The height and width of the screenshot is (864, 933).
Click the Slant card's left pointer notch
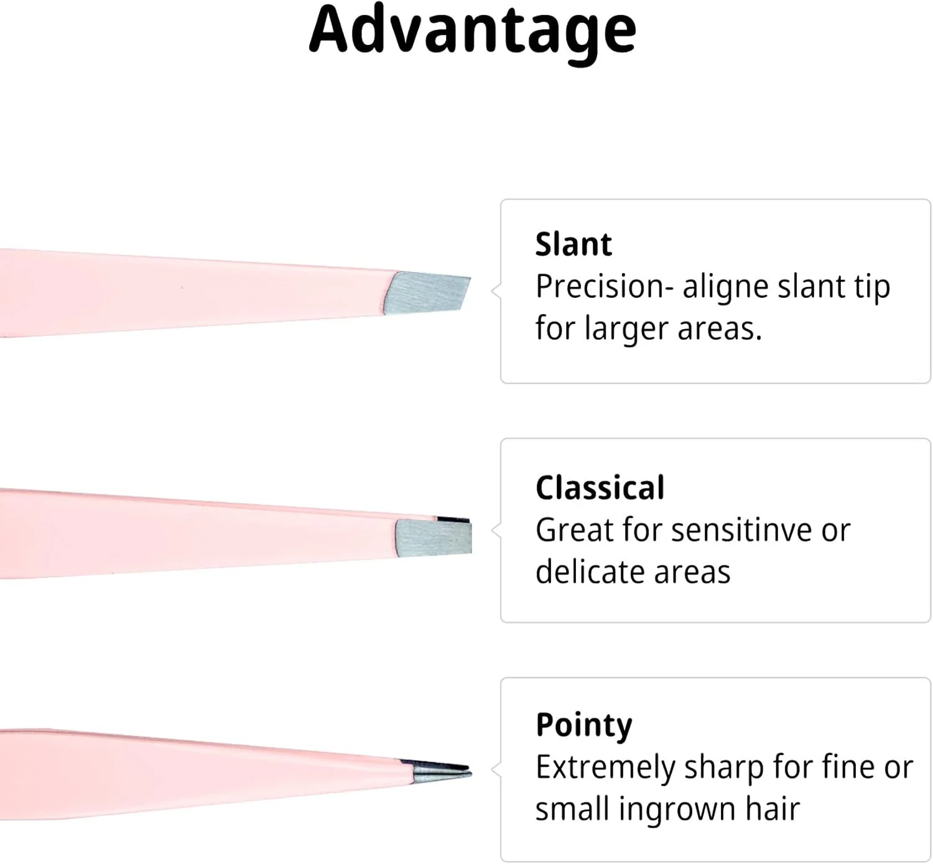(x=496, y=290)
